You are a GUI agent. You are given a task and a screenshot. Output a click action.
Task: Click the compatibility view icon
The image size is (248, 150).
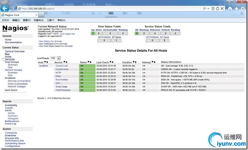point(213,8)
